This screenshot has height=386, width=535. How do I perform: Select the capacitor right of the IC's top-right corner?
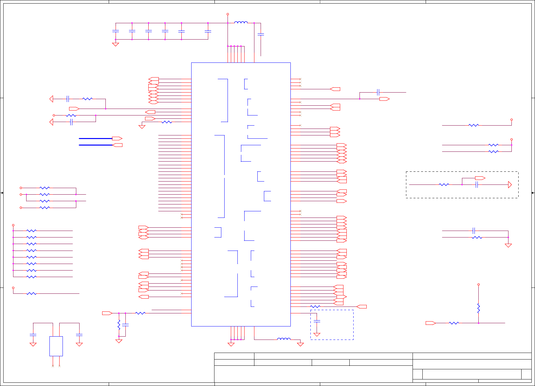[378, 92]
